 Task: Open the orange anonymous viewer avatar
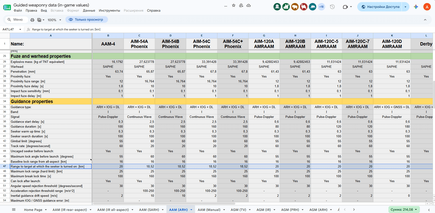(x=295, y=7)
